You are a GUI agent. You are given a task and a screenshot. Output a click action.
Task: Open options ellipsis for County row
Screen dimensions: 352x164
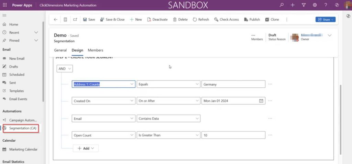click(270, 84)
